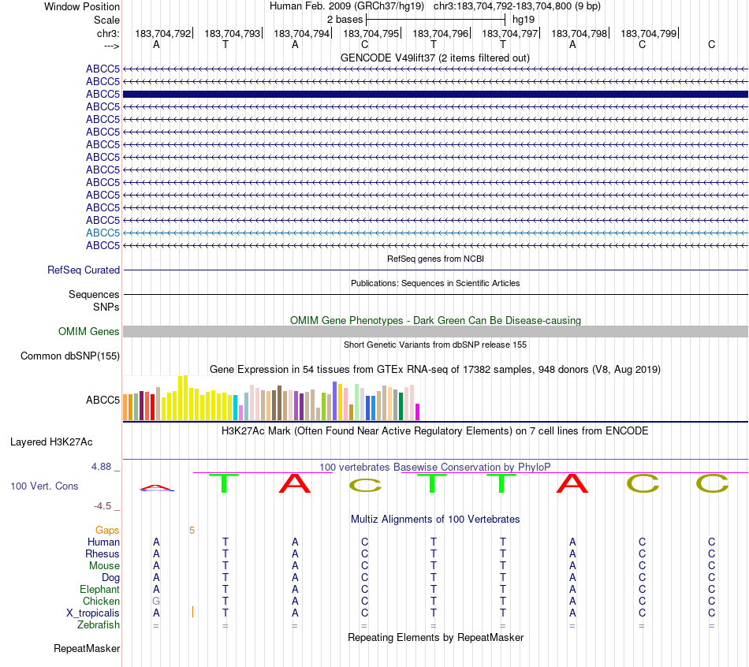Click the OMIM Genes green label

(88, 332)
